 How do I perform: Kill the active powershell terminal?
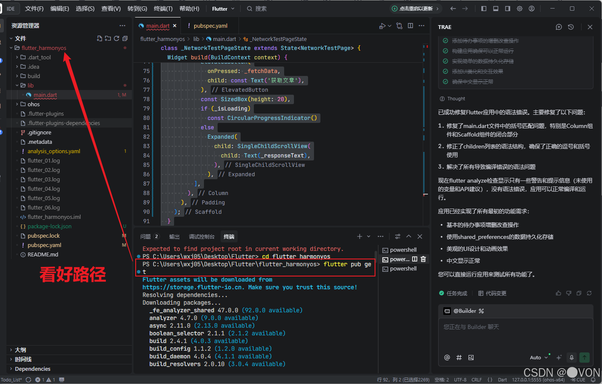click(423, 259)
